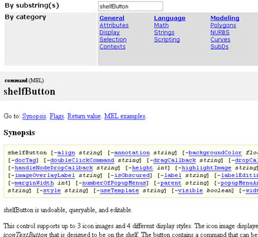Open the General category link
258x237 pixels.
tap(112, 18)
